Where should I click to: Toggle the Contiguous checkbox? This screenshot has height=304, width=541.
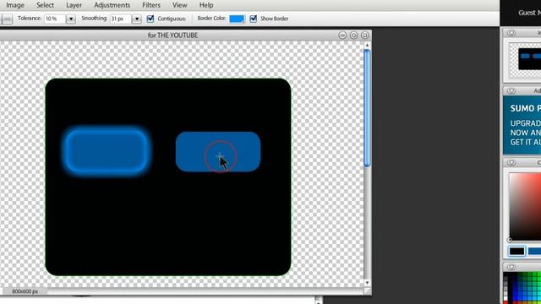(150, 19)
